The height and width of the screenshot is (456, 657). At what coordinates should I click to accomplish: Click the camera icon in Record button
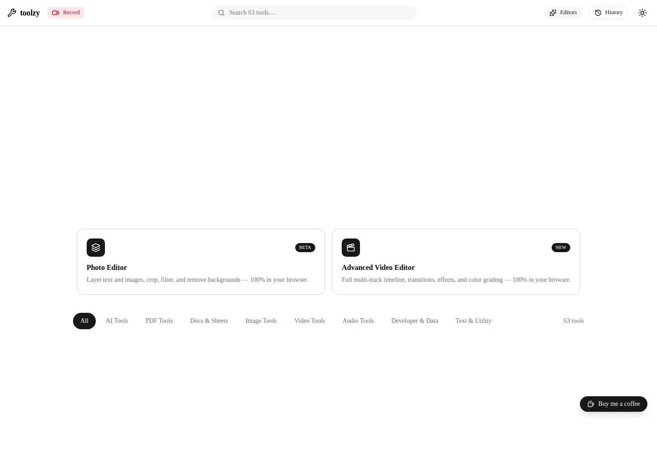pyautogui.click(x=56, y=13)
